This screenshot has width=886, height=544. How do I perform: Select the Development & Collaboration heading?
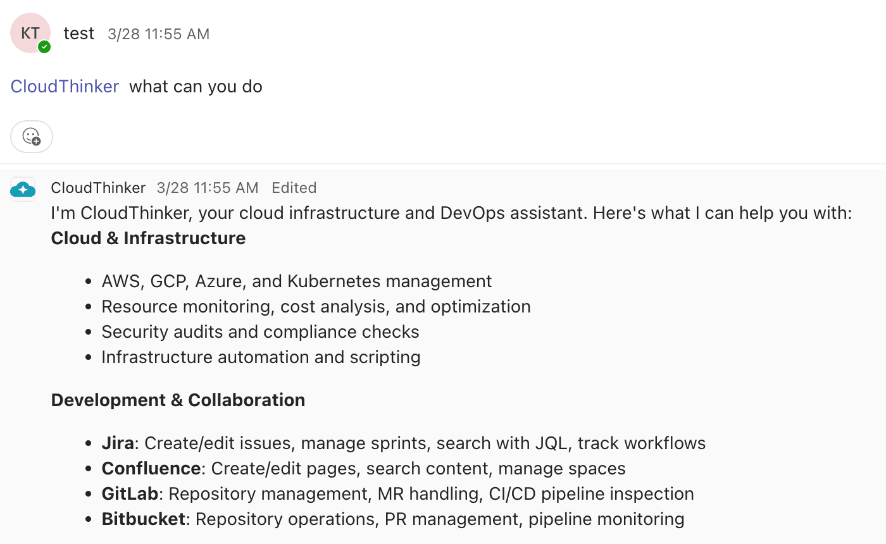[x=178, y=400]
